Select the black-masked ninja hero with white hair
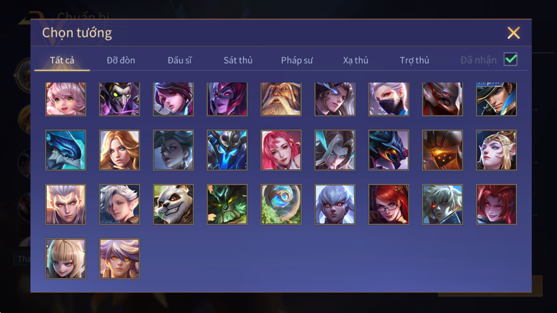 [x=389, y=99]
